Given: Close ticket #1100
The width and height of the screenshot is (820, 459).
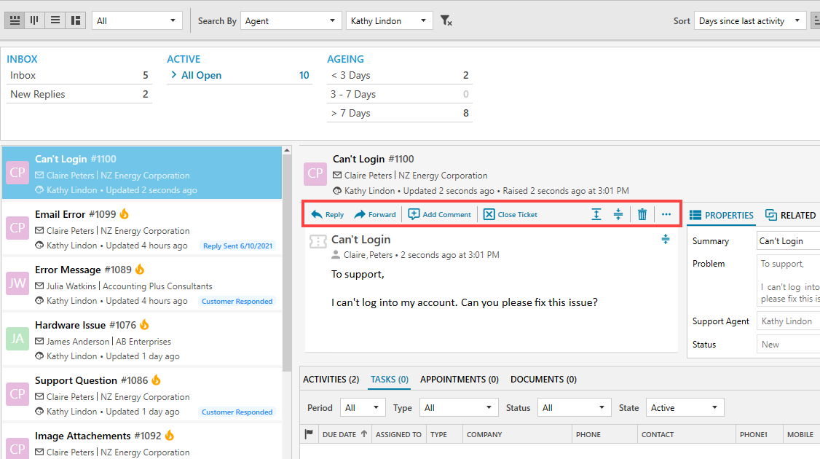Looking at the screenshot, I should (x=509, y=214).
